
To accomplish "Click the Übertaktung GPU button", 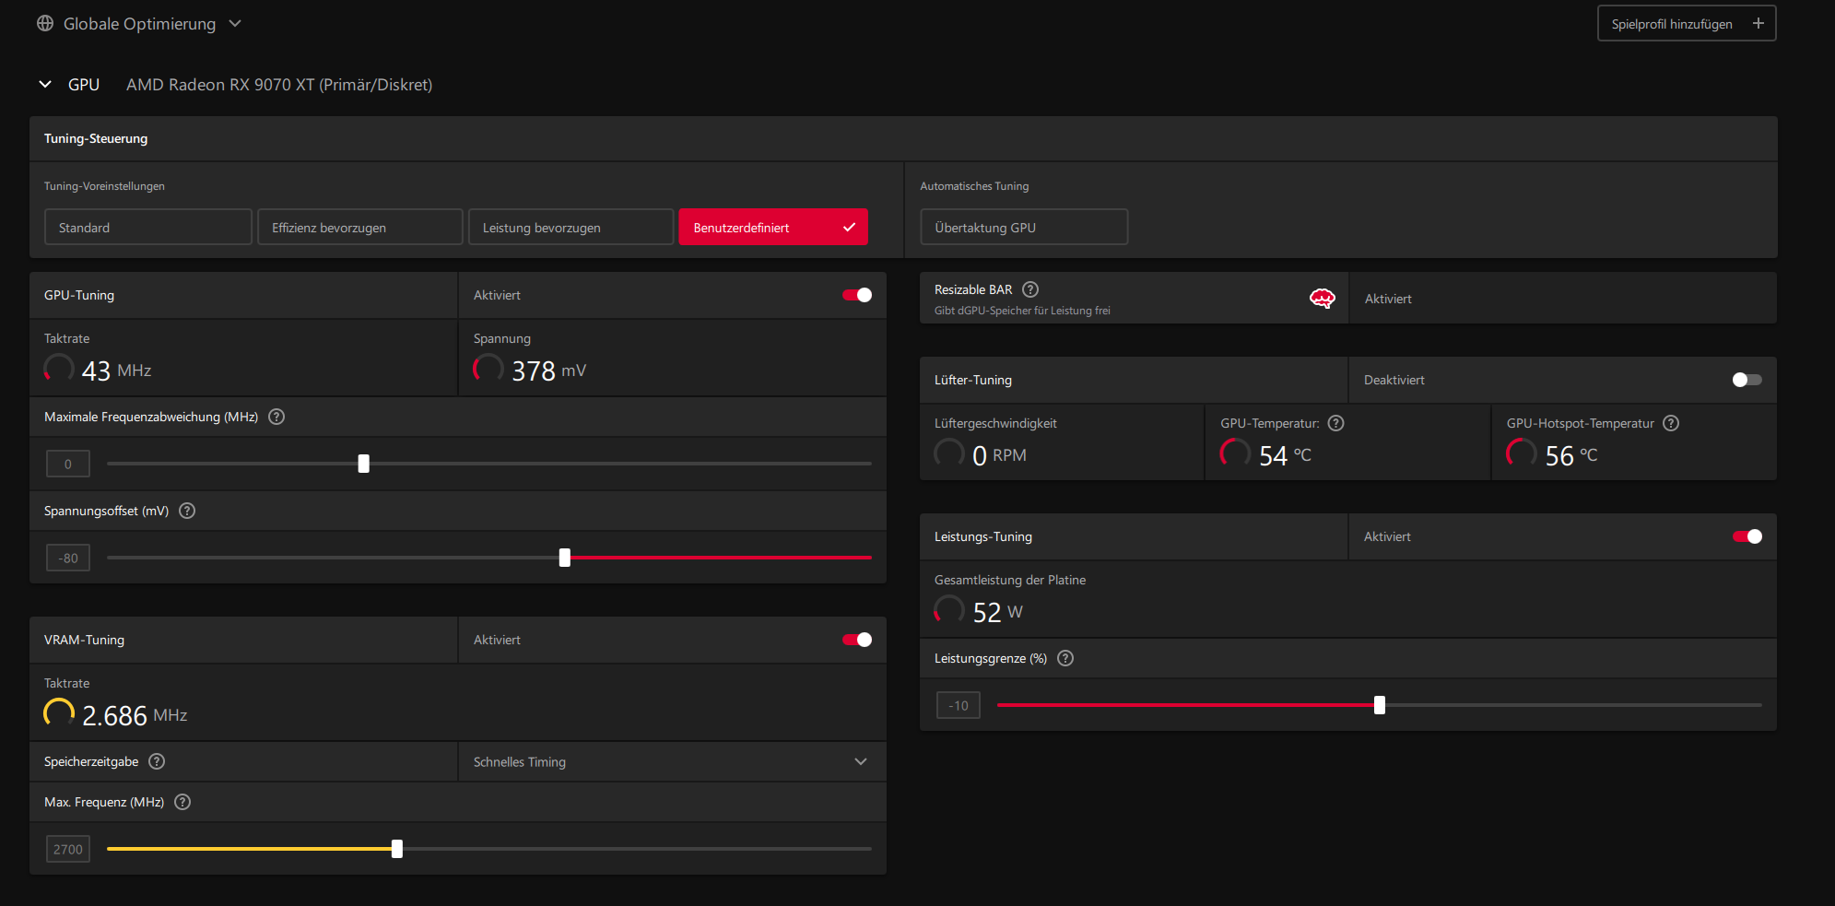I will click(1024, 227).
